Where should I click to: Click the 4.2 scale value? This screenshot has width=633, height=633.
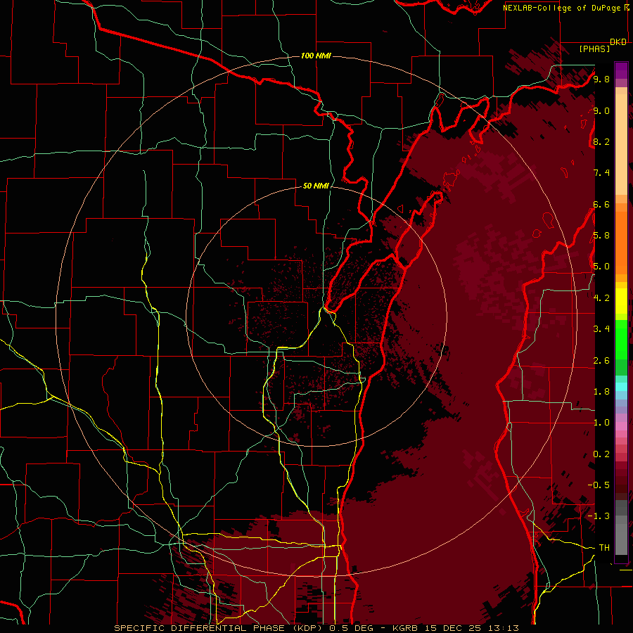pyautogui.click(x=601, y=298)
